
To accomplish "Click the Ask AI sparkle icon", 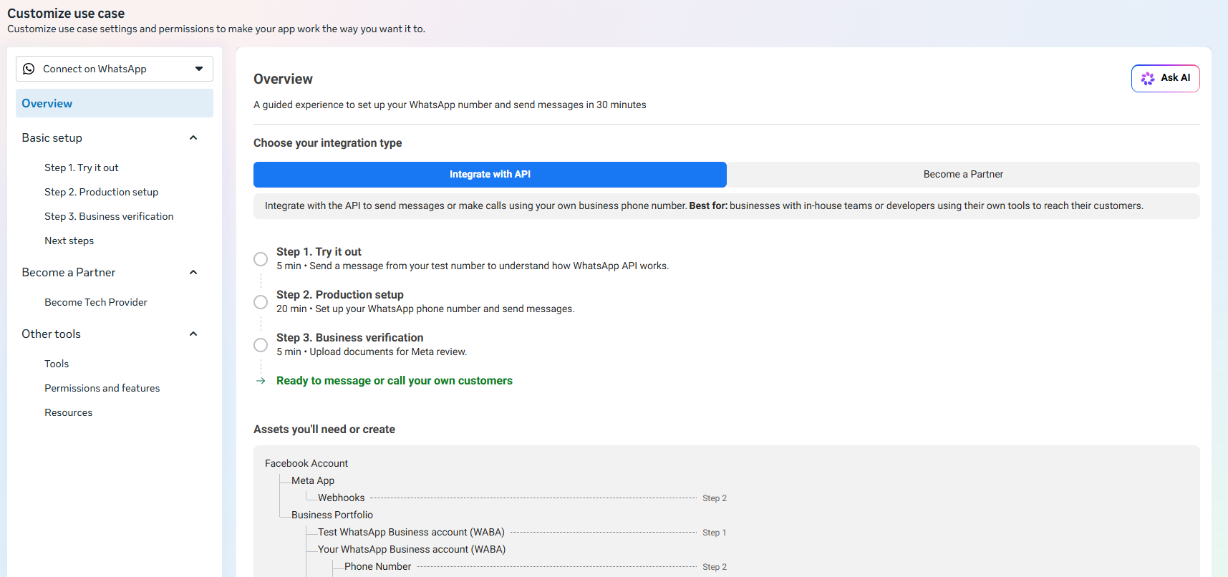I will pos(1148,78).
